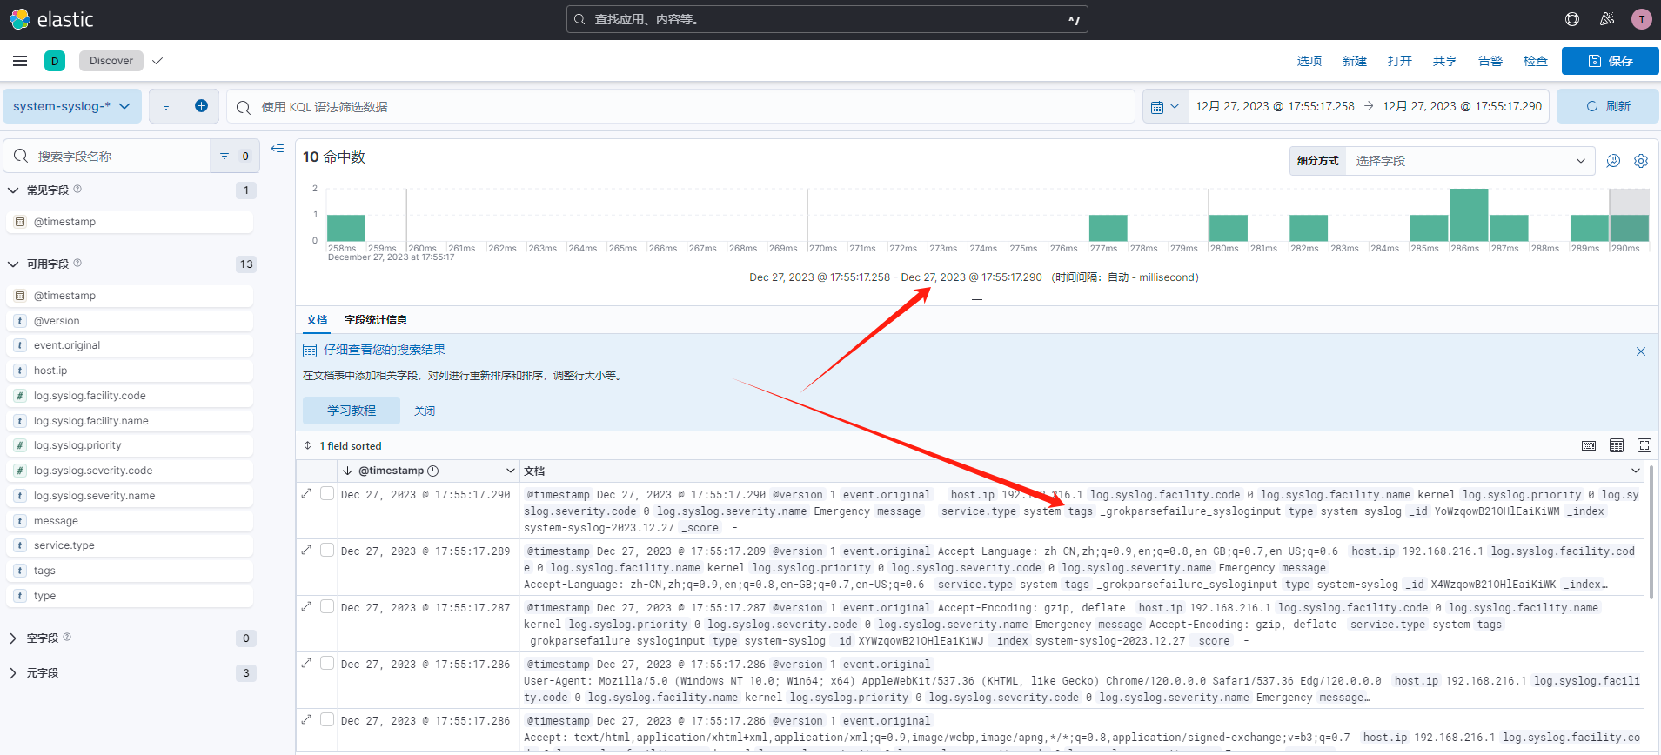The image size is (1661, 755).
Task: Select first row checkbox for 17:55:17.286
Action: (x=327, y=663)
